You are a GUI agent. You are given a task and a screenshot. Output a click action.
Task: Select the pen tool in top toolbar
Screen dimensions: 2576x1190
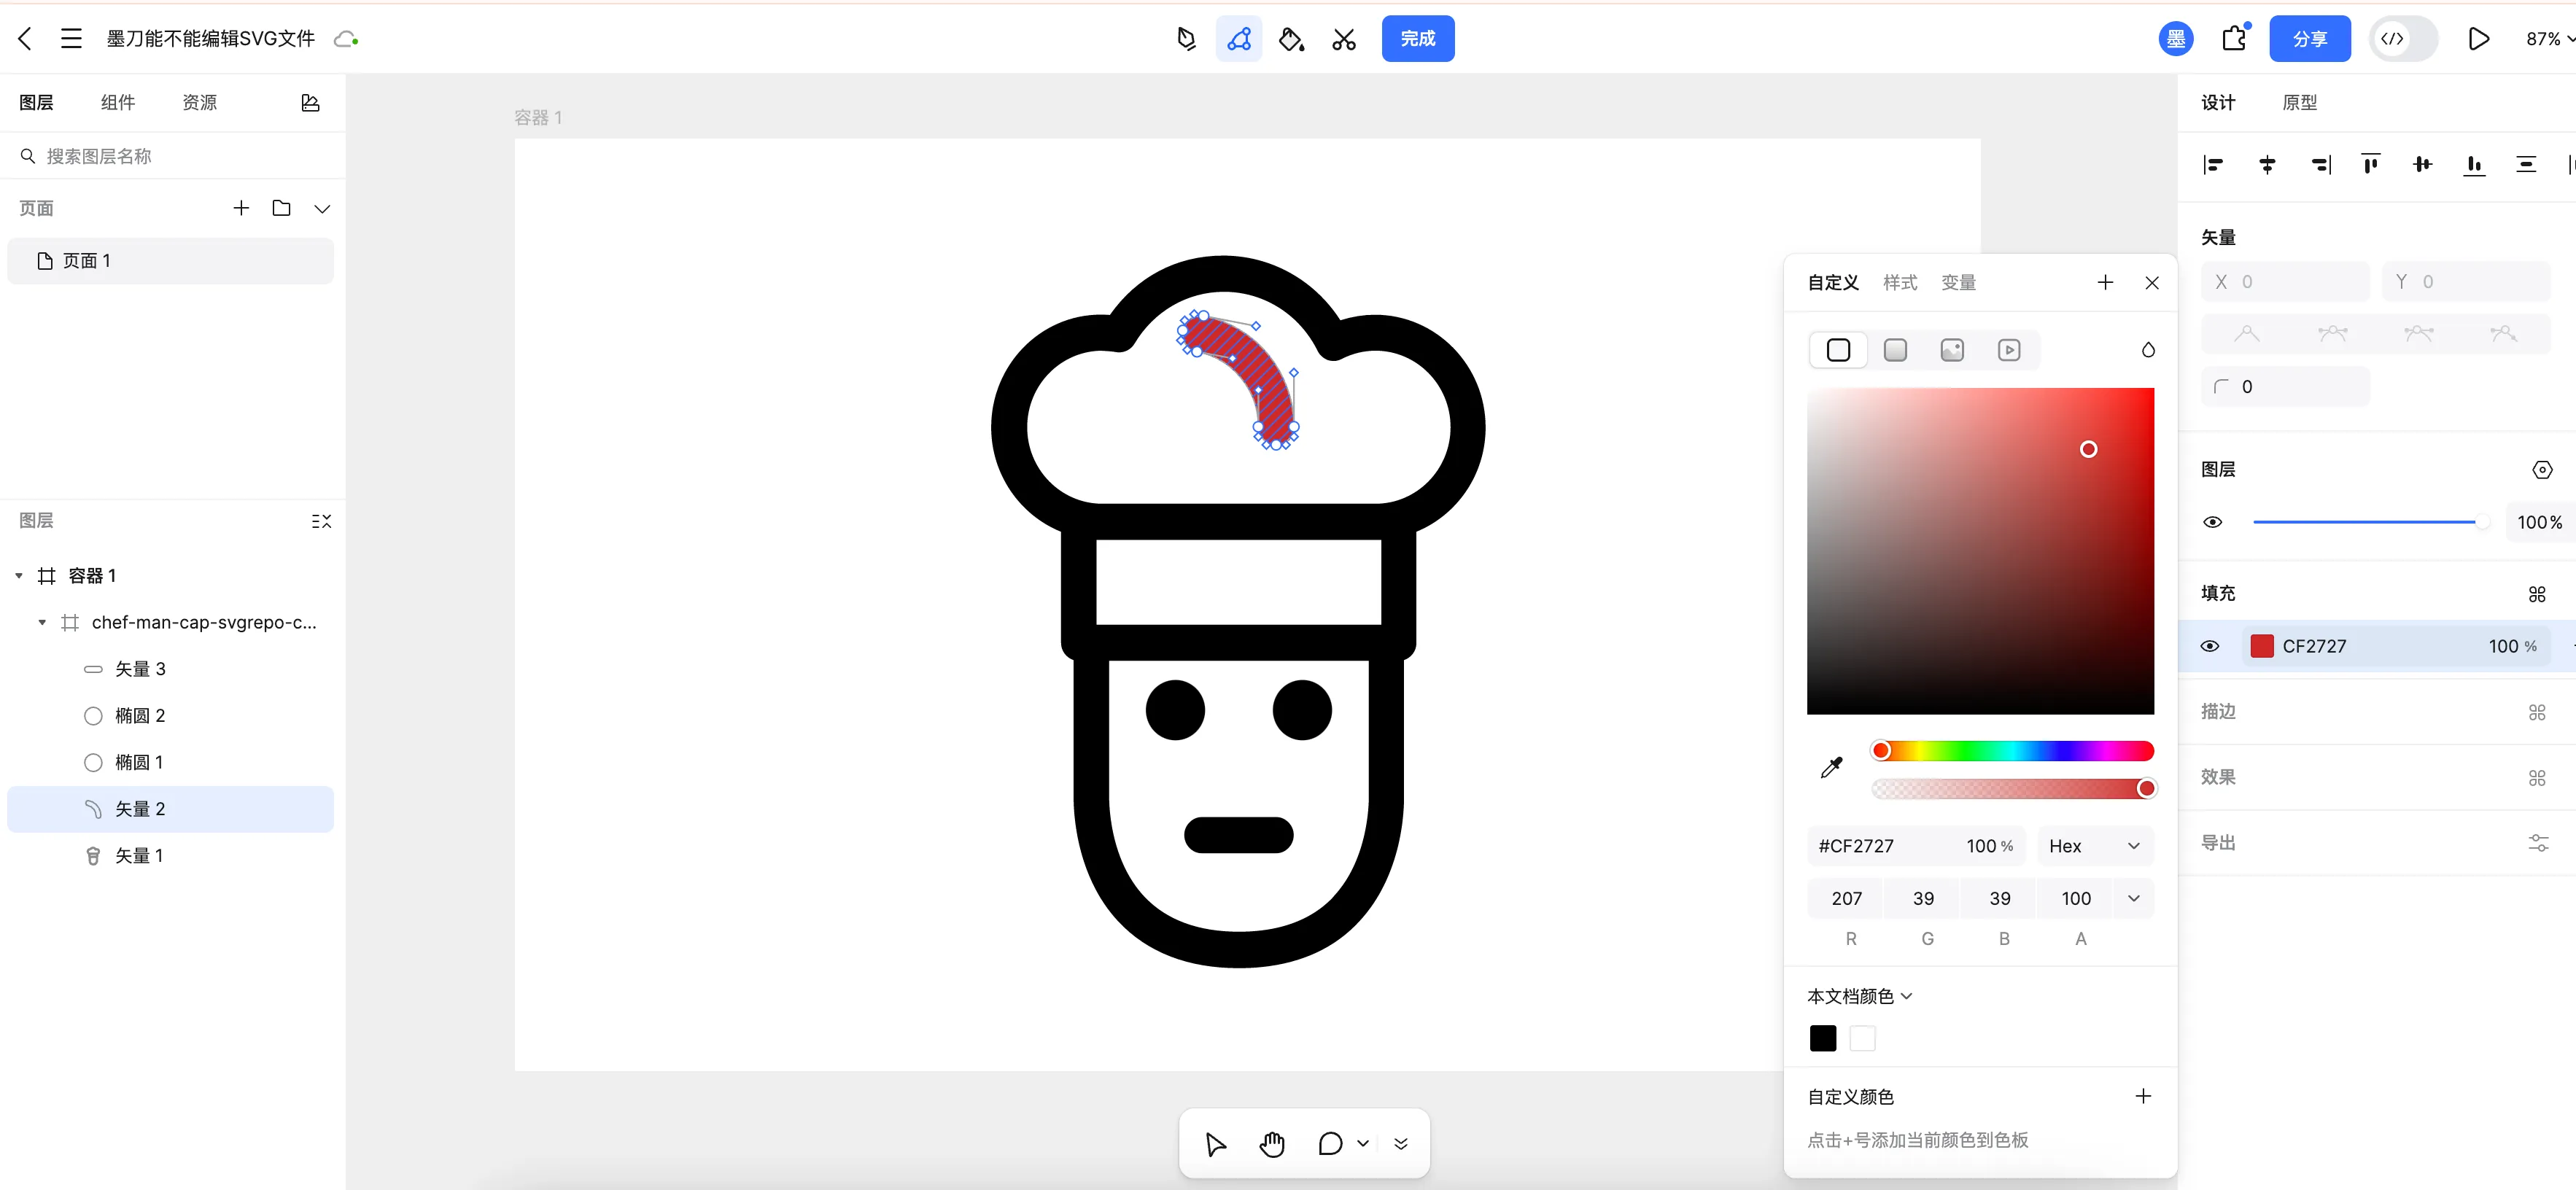pyautogui.click(x=1186, y=39)
